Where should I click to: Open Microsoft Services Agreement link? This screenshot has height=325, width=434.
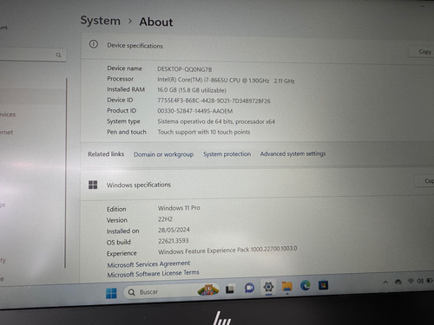tap(148, 264)
